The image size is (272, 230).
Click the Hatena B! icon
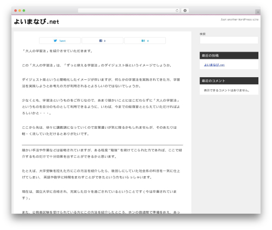[x=143, y=41]
